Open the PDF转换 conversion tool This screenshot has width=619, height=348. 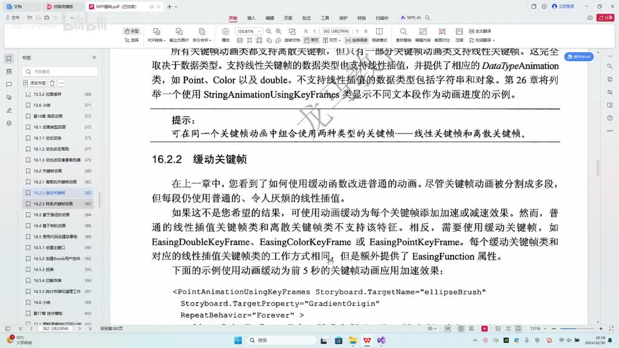coord(156,35)
